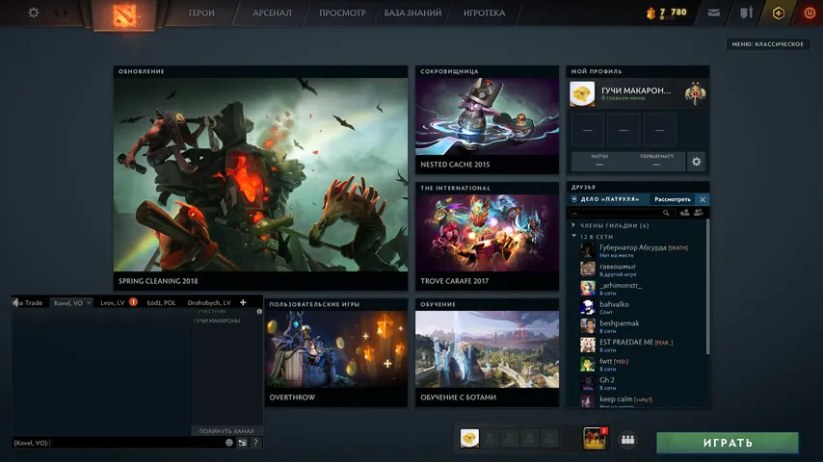Open the settings gear in the top bar
Screen dimensions: 823x462
tap(33, 13)
